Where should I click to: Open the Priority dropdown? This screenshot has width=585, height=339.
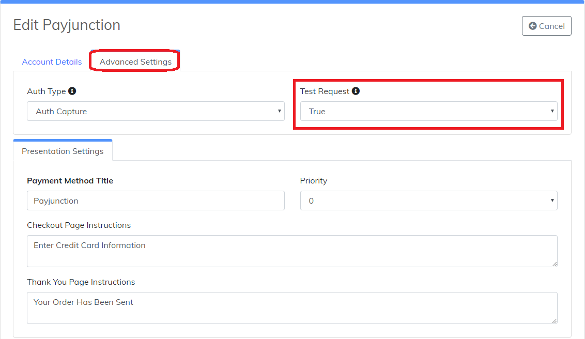(429, 201)
